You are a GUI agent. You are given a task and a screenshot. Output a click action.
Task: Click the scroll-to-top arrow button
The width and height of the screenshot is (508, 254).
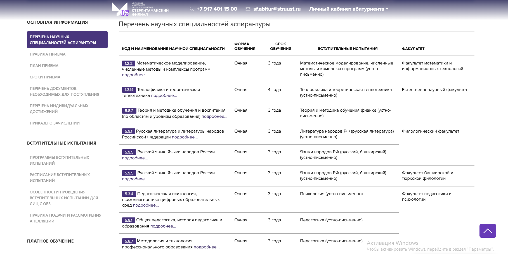click(x=488, y=231)
